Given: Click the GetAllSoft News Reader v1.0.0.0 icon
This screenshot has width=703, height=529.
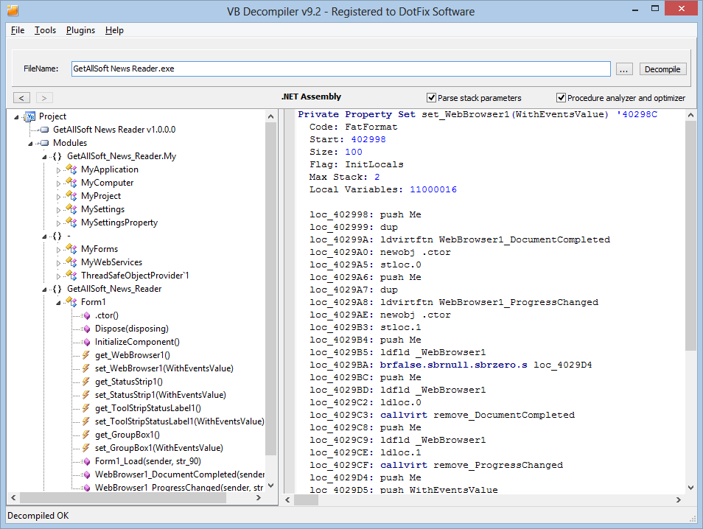Looking at the screenshot, I should click(x=44, y=130).
